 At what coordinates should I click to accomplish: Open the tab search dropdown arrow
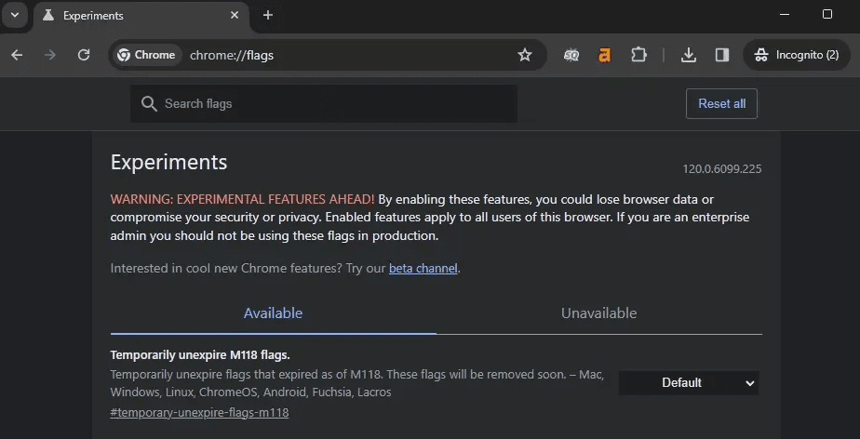coord(15,15)
